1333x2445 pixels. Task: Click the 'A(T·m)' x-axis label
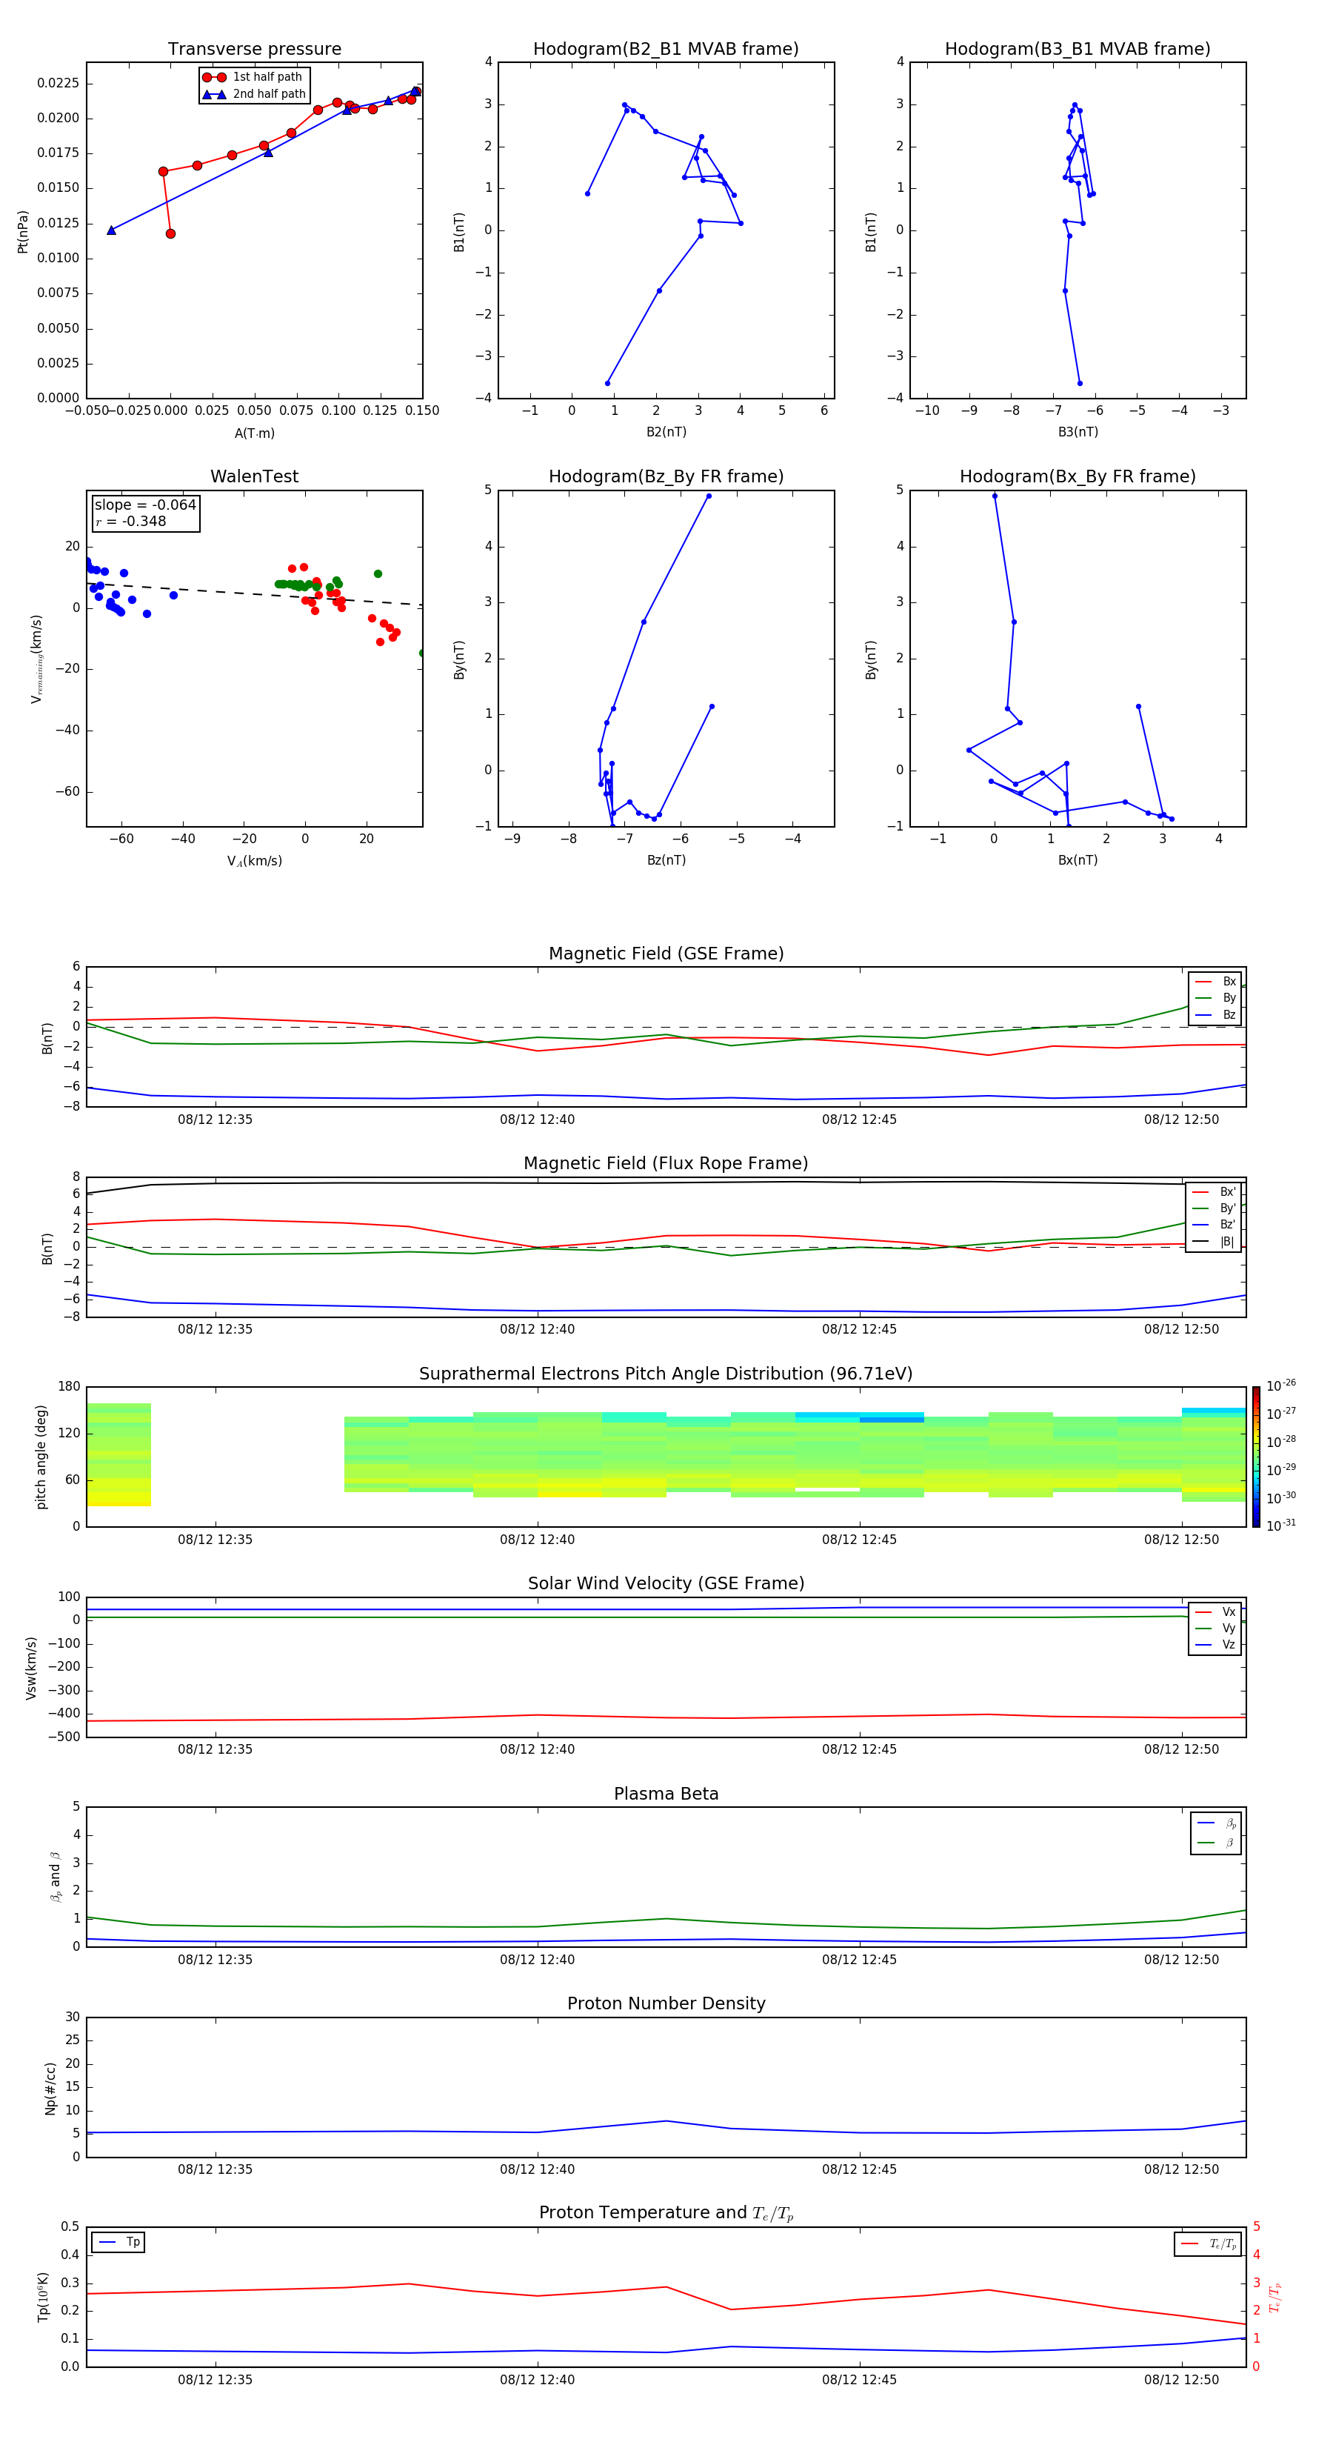point(254,433)
